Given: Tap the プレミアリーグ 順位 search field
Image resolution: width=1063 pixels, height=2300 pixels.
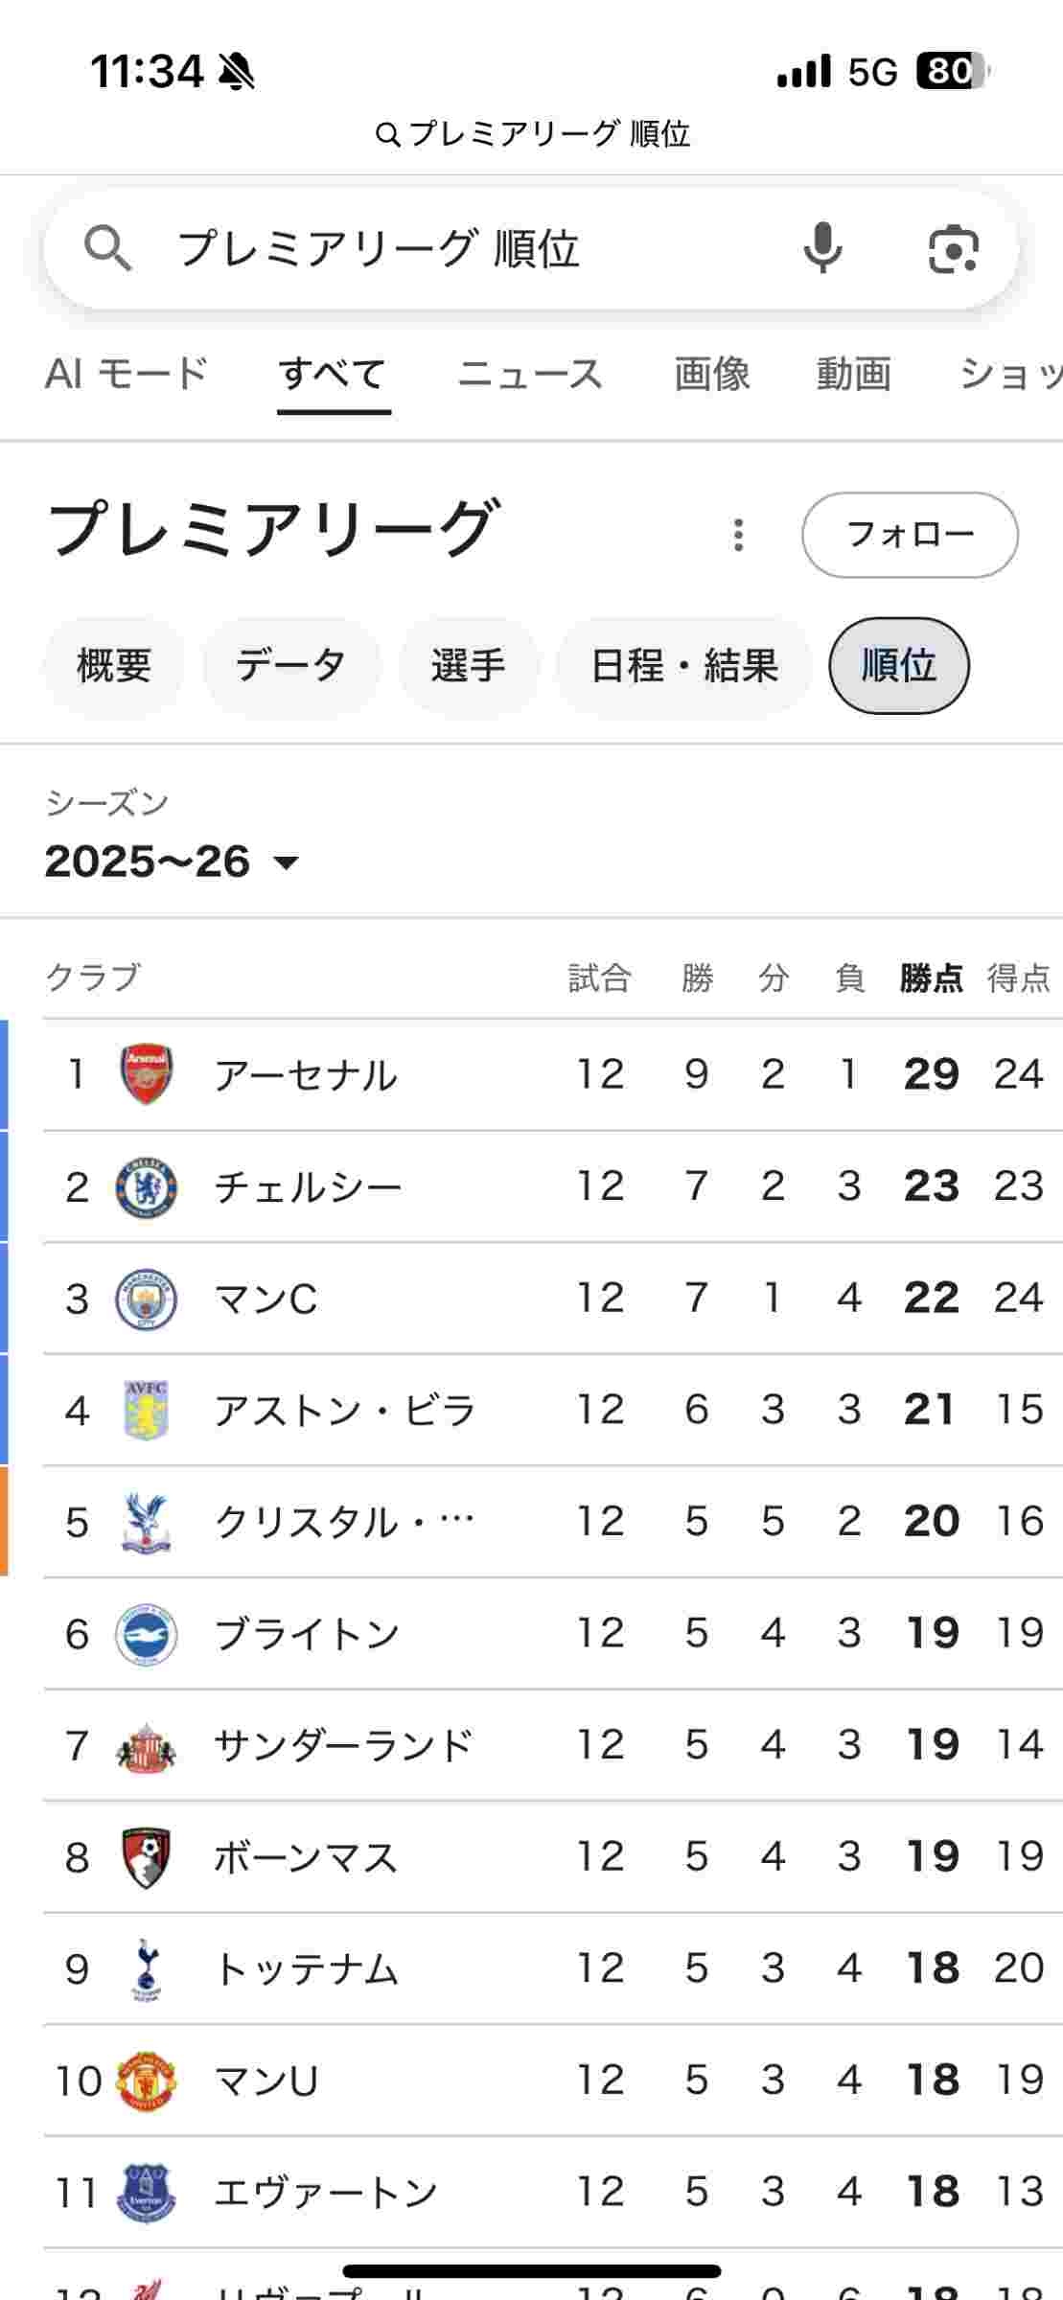Looking at the screenshot, I should tap(460, 249).
